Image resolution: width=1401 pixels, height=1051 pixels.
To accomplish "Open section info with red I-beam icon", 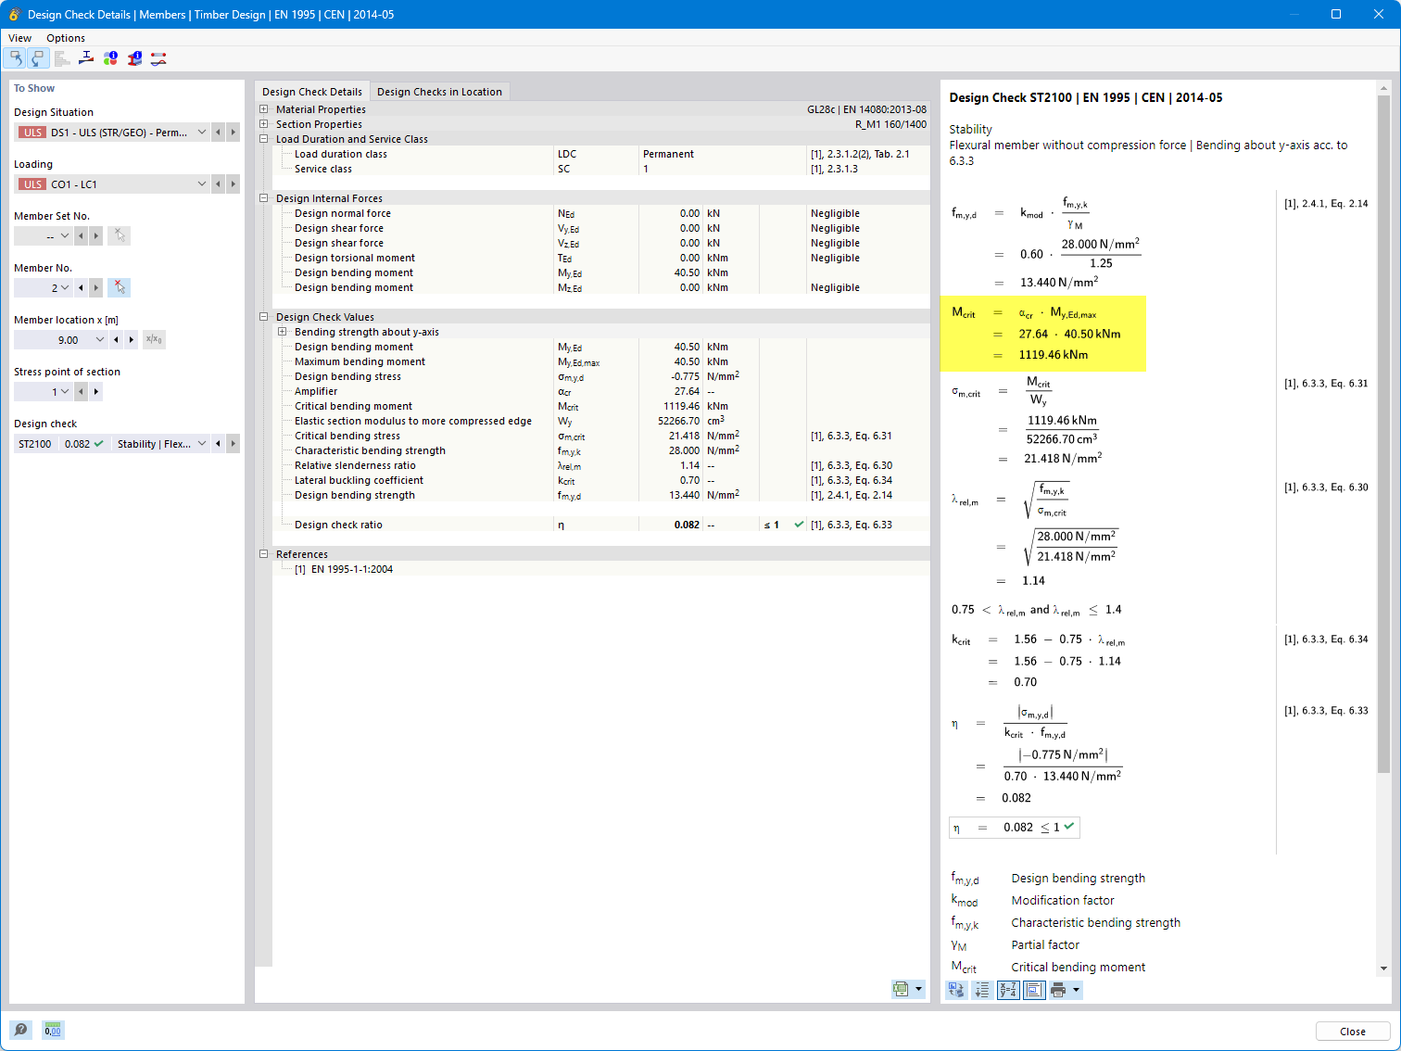I will pyautogui.click(x=134, y=58).
